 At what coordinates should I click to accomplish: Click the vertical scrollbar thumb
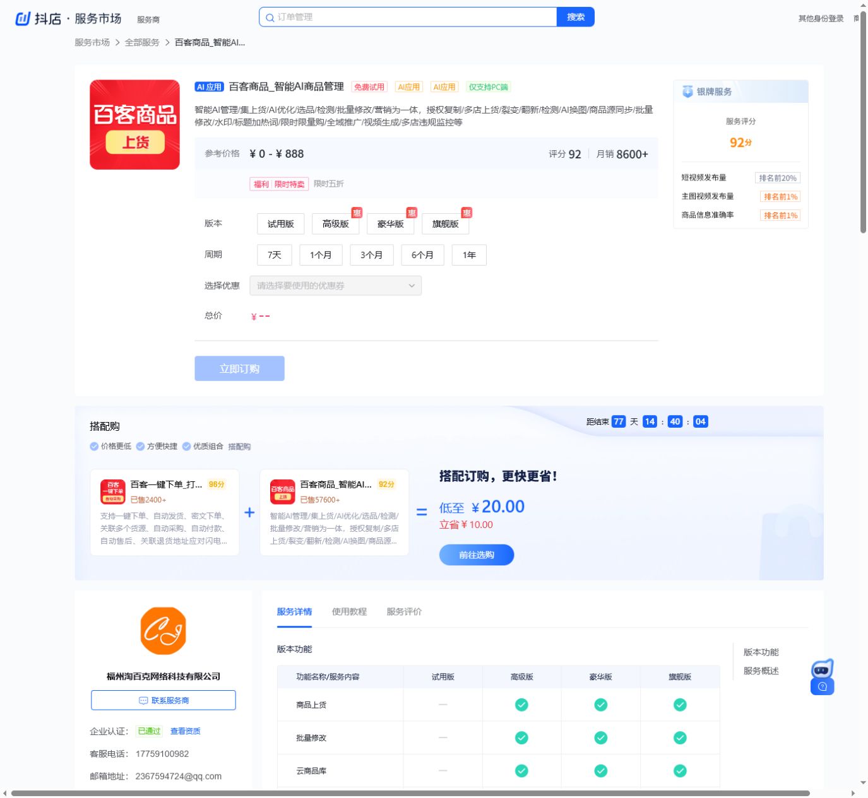pos(863,122)
